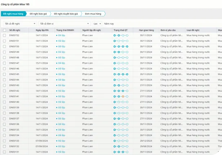Click the progress tracker icon for DN00136
Viewport: 222px width, 155px height.
coord(121,124)
